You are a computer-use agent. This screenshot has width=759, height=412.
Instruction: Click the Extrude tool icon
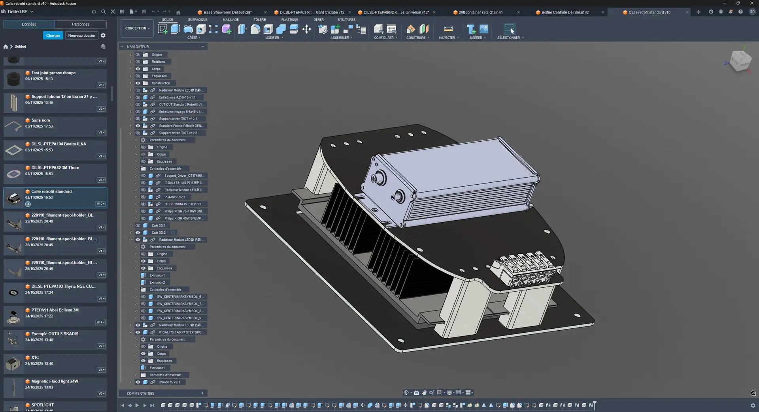click(x=175, y=29)
